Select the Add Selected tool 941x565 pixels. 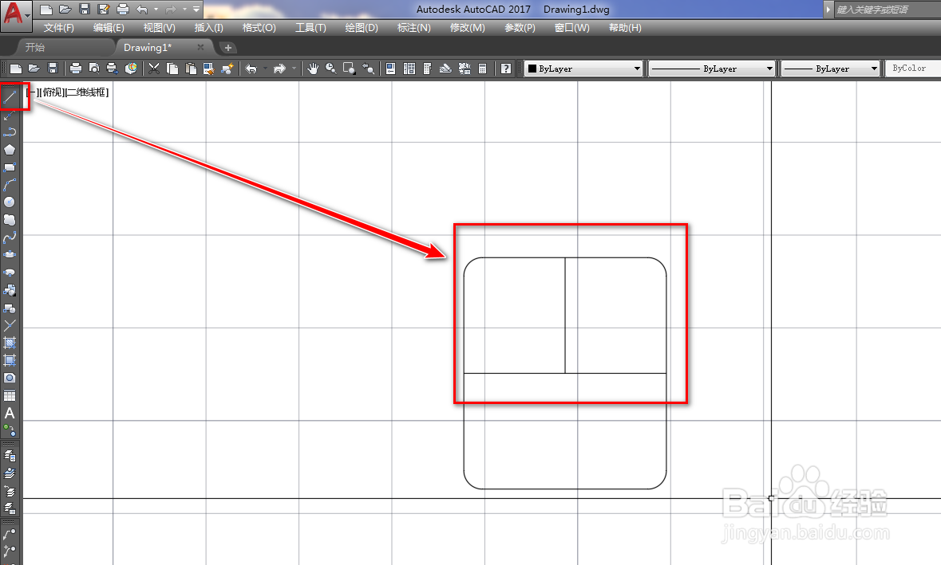pyautogui.click(x=10, y=431)
